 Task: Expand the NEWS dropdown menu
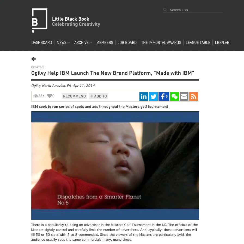63,42
